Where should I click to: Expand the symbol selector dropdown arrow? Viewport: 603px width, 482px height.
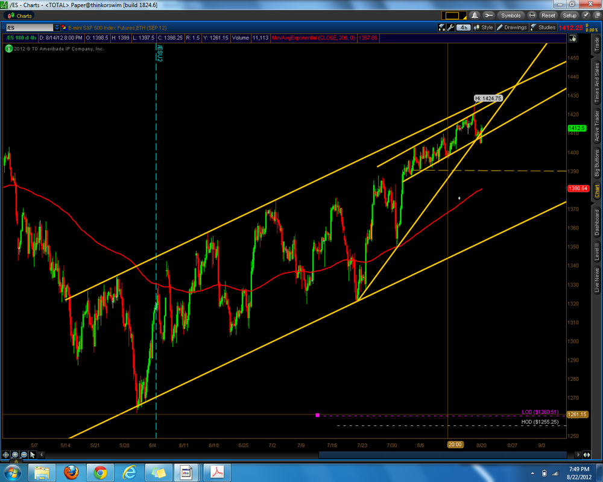(57, 28)
